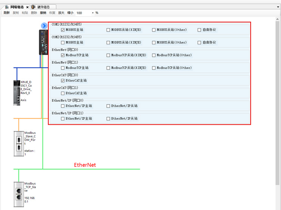This screenshot has width=281, height=210.
Task: Toggle EtherCAT主站 checkbox for 网口0
Action: (x=63, y=81)
